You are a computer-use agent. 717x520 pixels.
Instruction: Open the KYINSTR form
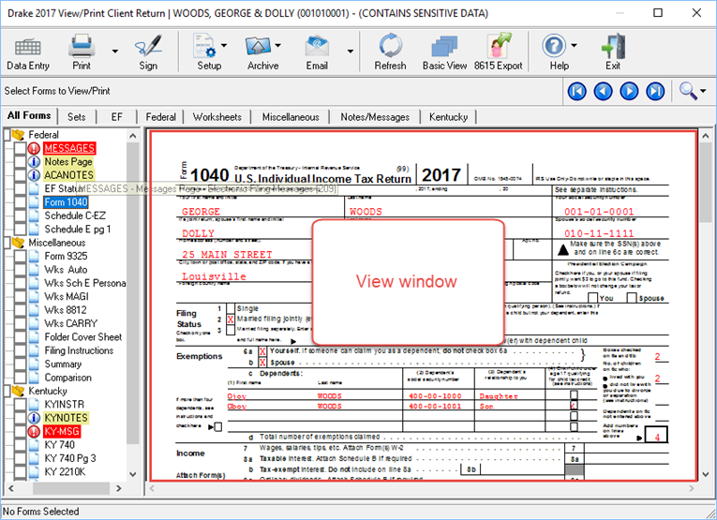[65, 405]
